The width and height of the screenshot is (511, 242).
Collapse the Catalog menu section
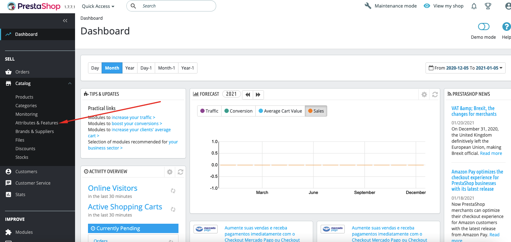70,84
